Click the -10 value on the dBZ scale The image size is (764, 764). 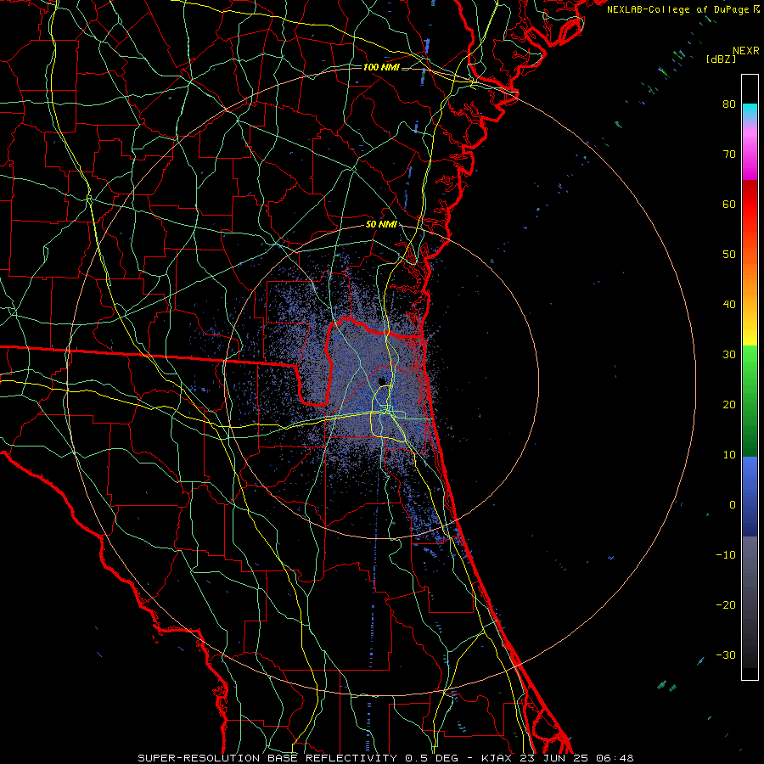pyautogui.click(x=726, y=555)
